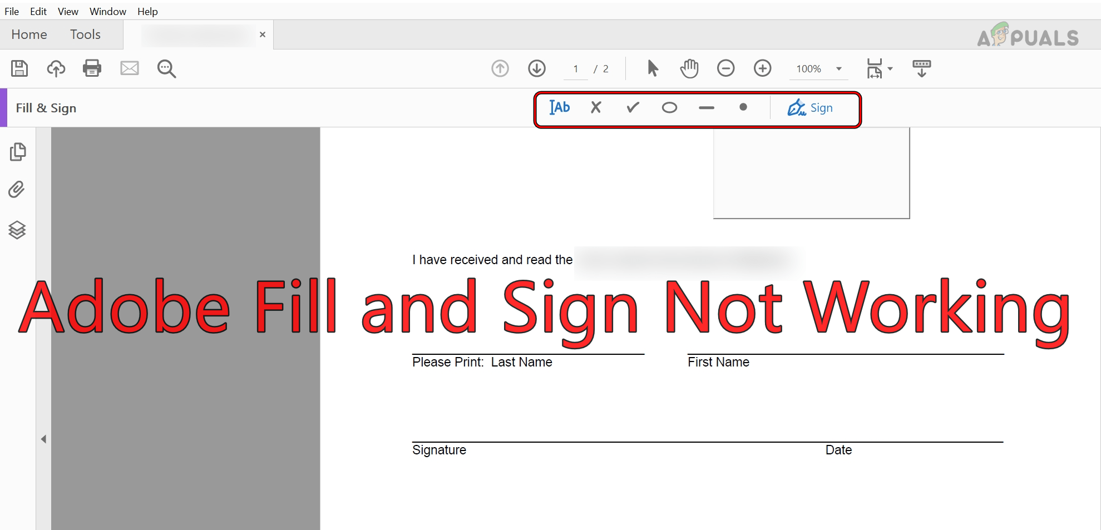Select the X mark annotation tool
Screen dimensions: 1101x530
pyautogui.click(x=596, y=107)
